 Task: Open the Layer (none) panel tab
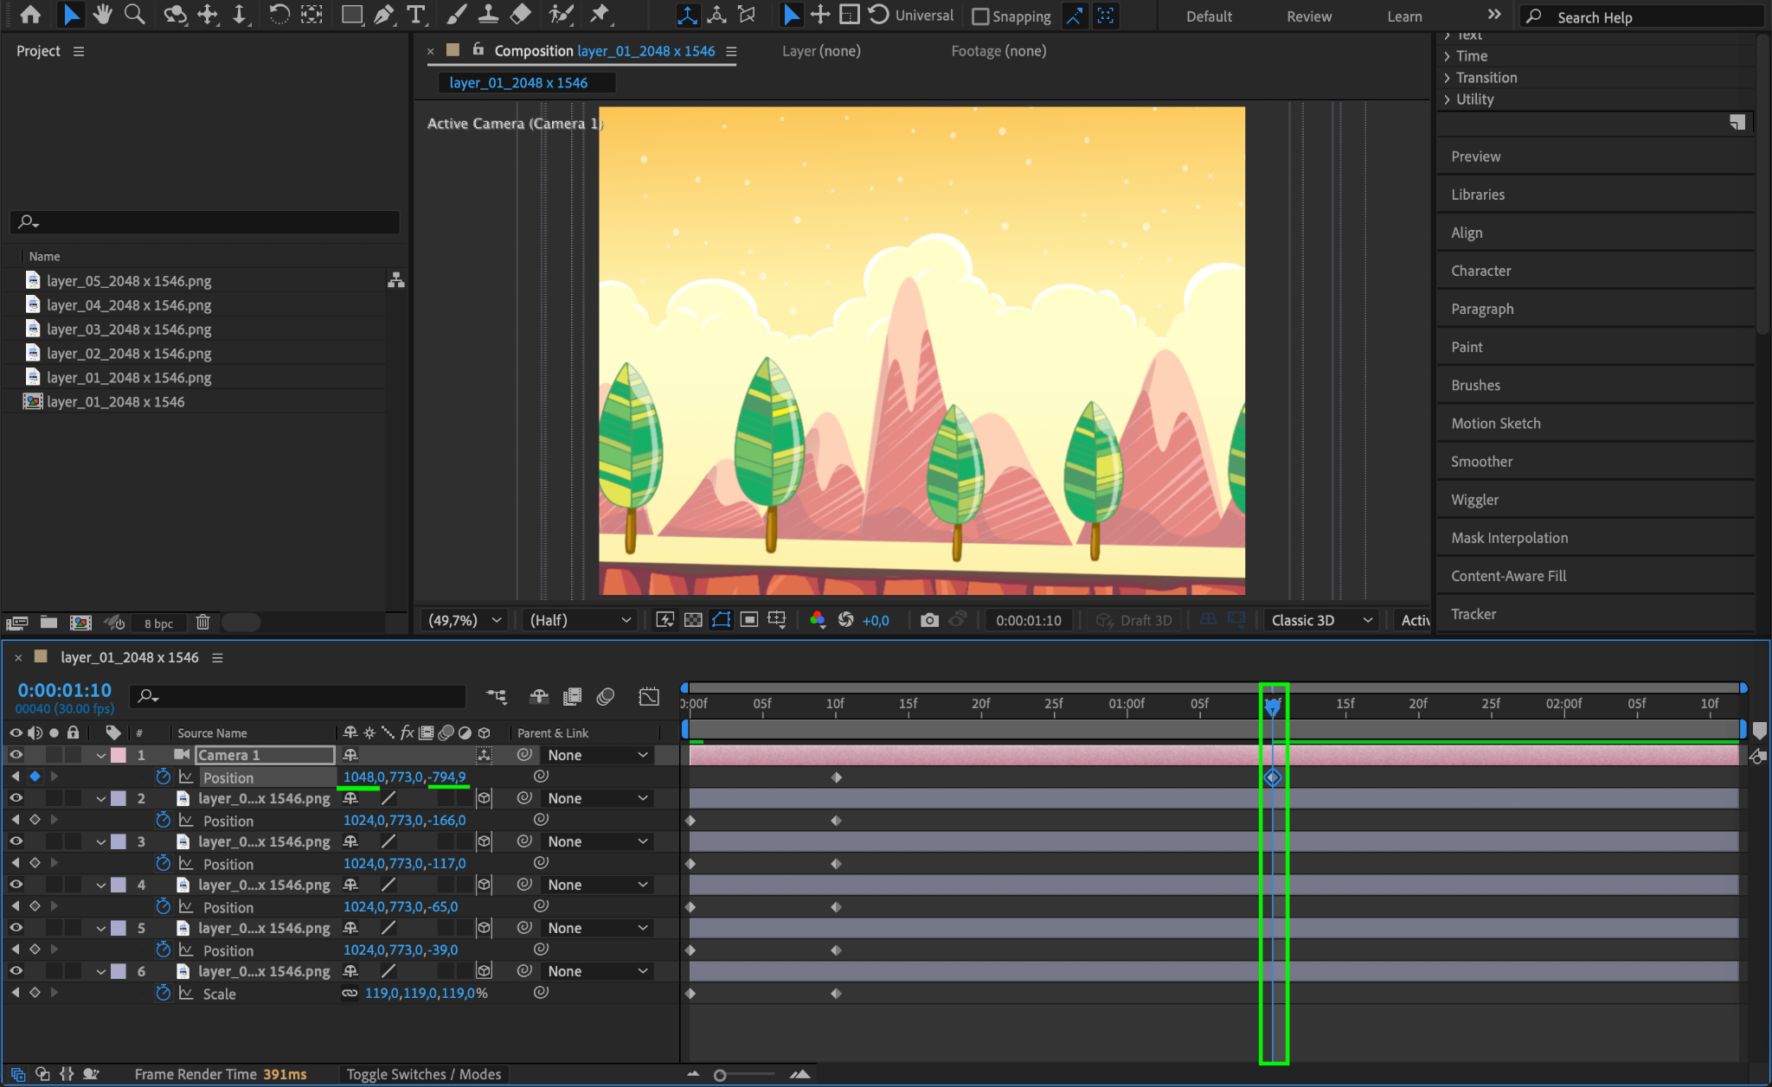tap(820, 51)
